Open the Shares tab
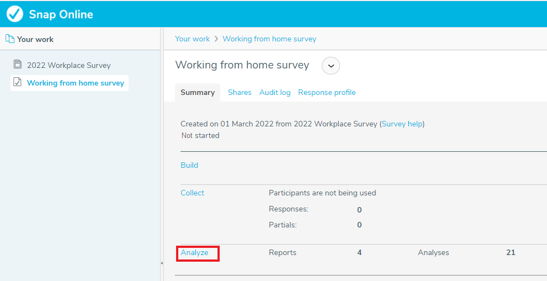The height and width of the screenshot is (281, 547). [240, 93]
